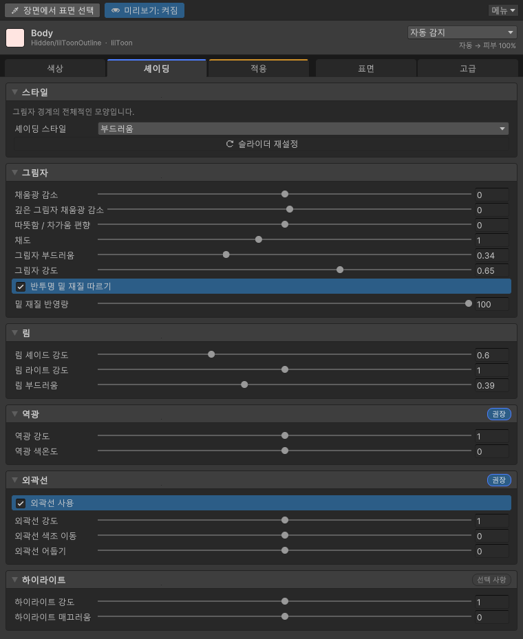Viewport: 523px width, 639px height.
Task: Click the 자동 → 피부 100% text
Action: click(487, 45)
